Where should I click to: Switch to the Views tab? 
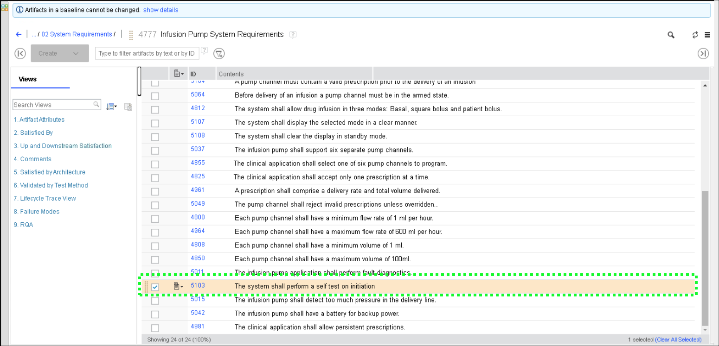[x=27, y=79]
